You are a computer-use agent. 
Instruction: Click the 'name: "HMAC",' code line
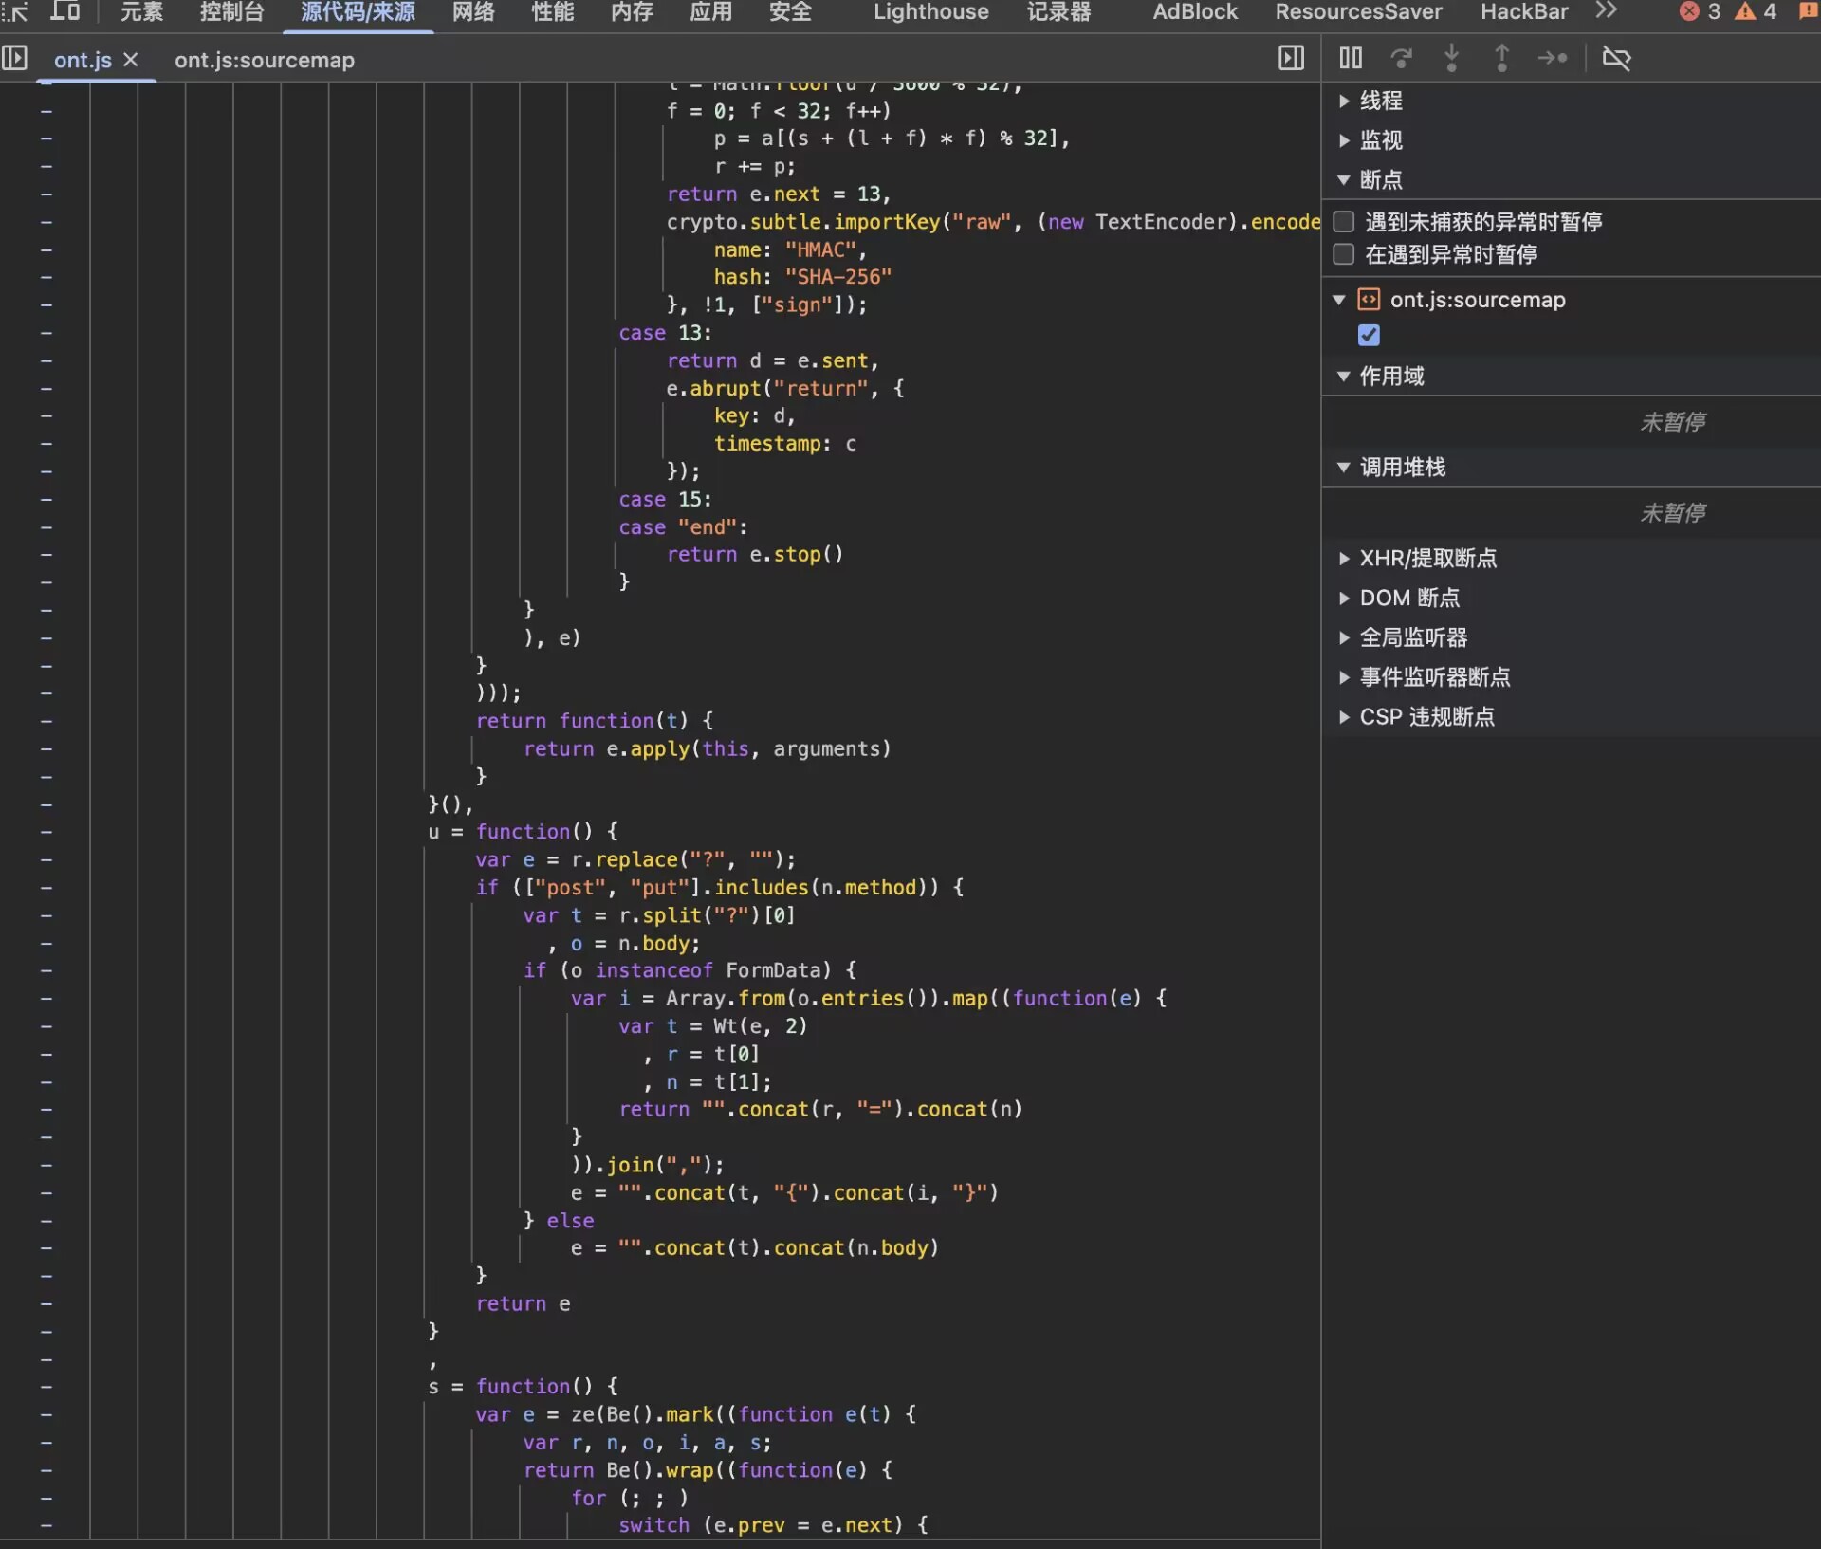pos(790,249)
